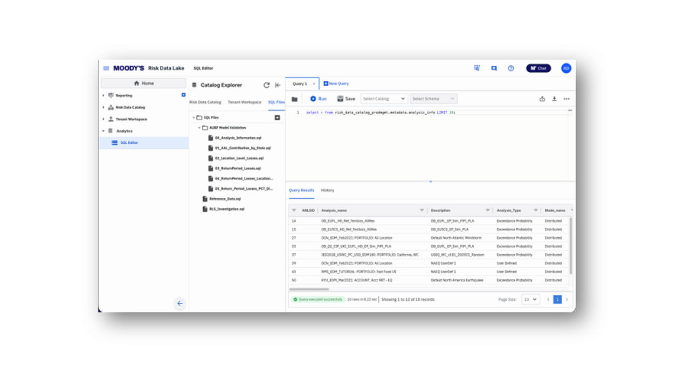Switch to the Query 1 tab
The width and height of the screenshot is (690, 388).
click(x=300, y=84)
